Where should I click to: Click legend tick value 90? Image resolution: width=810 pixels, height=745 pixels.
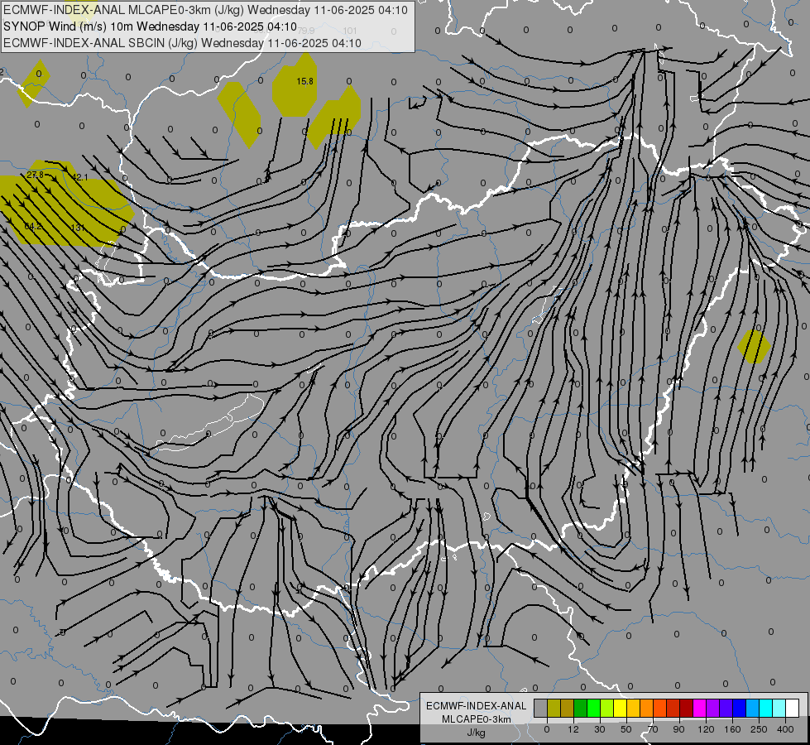click(678, 729)
